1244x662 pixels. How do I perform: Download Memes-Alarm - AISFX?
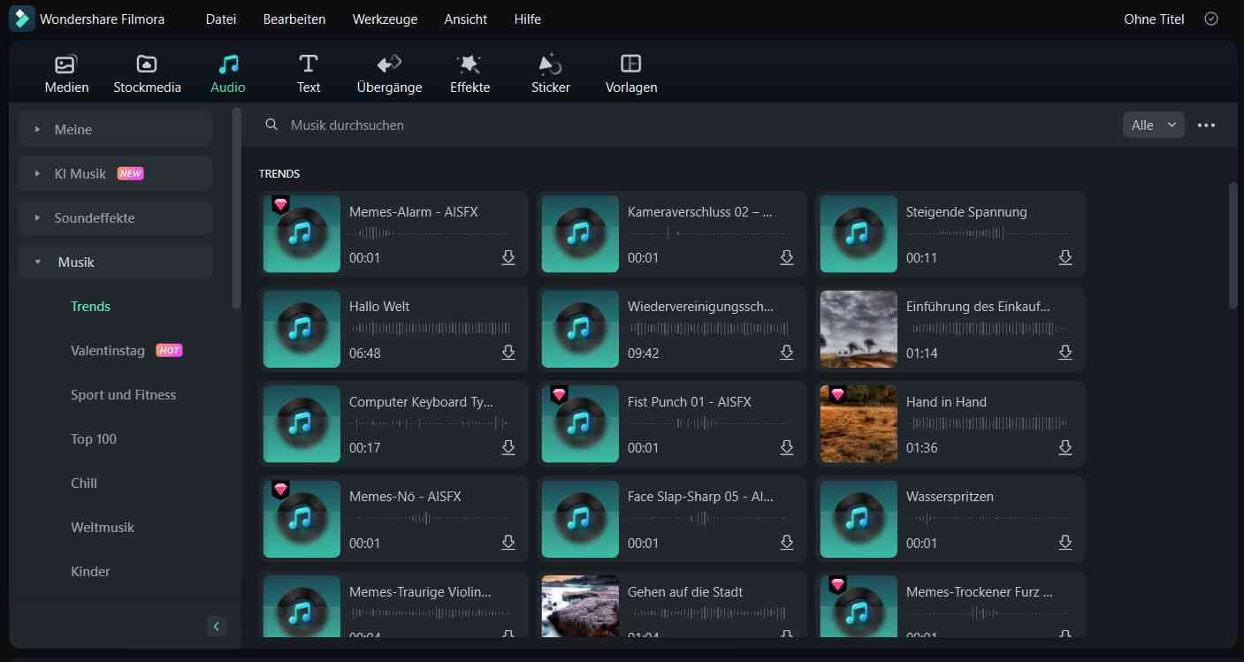tap(508, 257)
